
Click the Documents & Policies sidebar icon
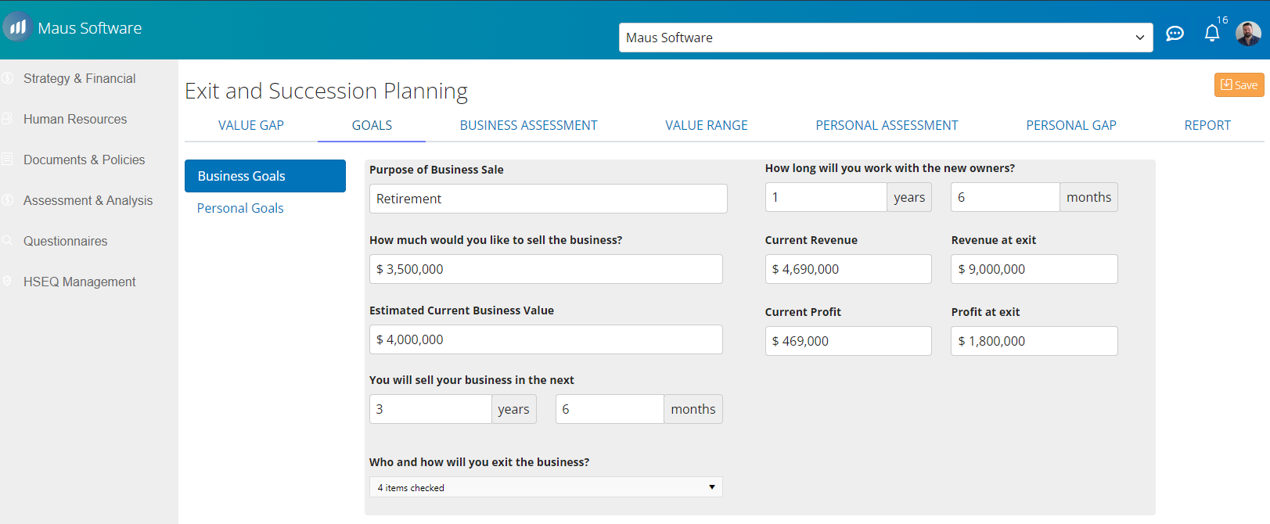[8, 160]
